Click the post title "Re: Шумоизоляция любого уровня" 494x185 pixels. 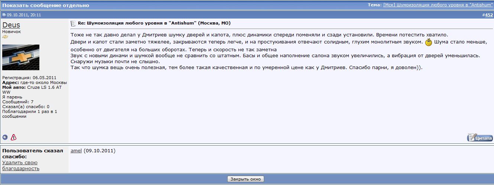[x=154, y=23]
